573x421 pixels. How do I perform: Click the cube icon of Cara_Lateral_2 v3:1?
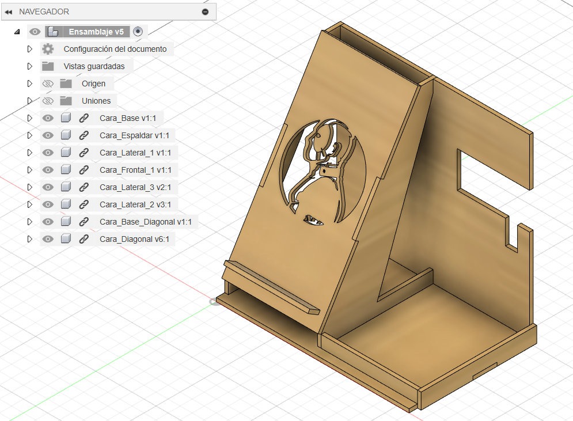pos(66,204)
